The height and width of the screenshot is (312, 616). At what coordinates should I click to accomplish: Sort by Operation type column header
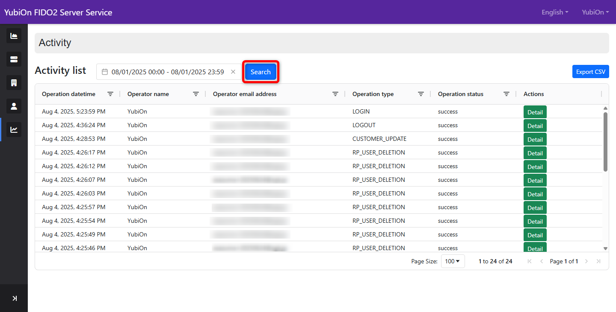373,94
